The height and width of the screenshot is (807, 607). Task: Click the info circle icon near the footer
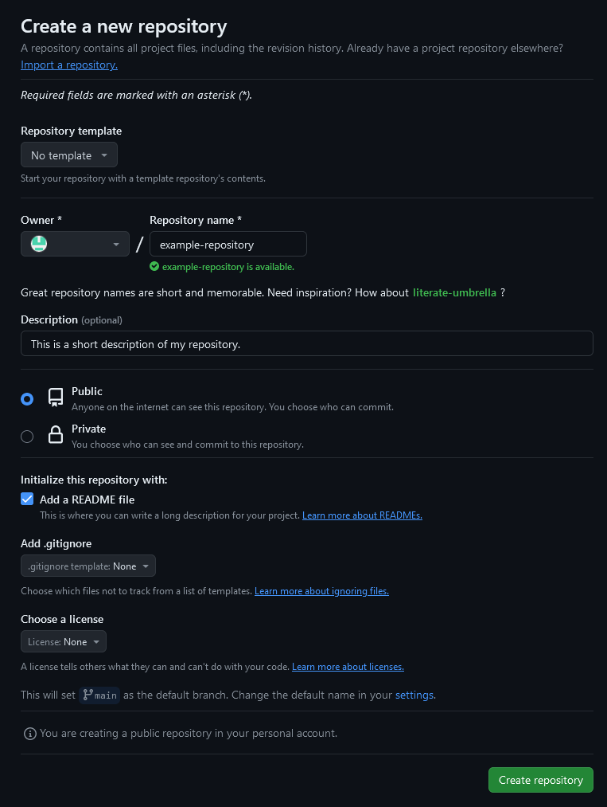pos(29,733)
